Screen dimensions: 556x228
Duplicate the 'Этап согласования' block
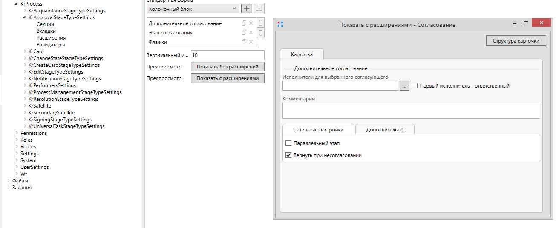tap(244, 32)
